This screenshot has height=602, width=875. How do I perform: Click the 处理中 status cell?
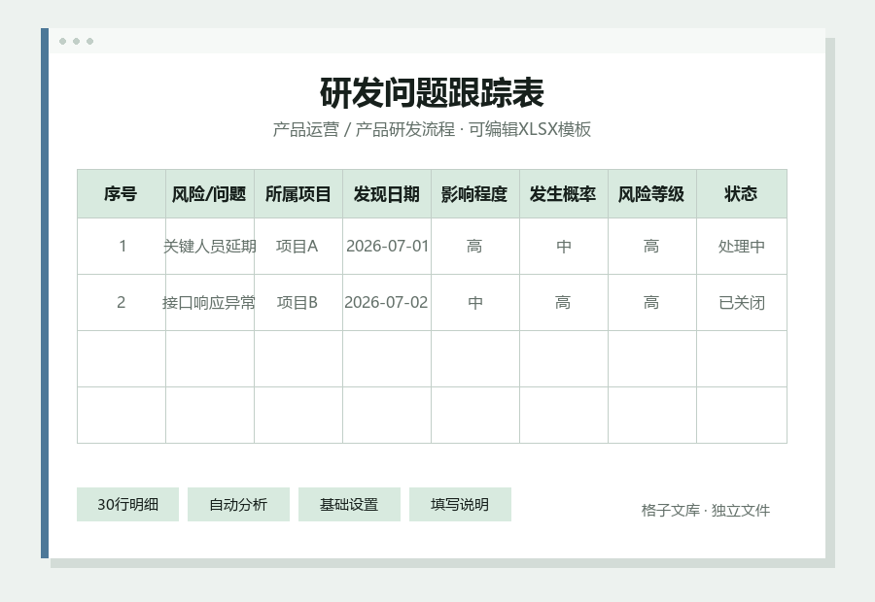tap(742, 247)
